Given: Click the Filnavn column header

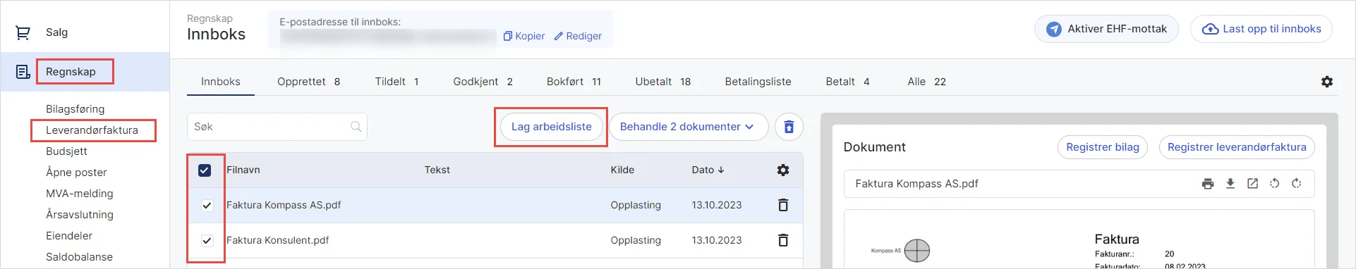Looking at the screenshot, I should point(243,170).
